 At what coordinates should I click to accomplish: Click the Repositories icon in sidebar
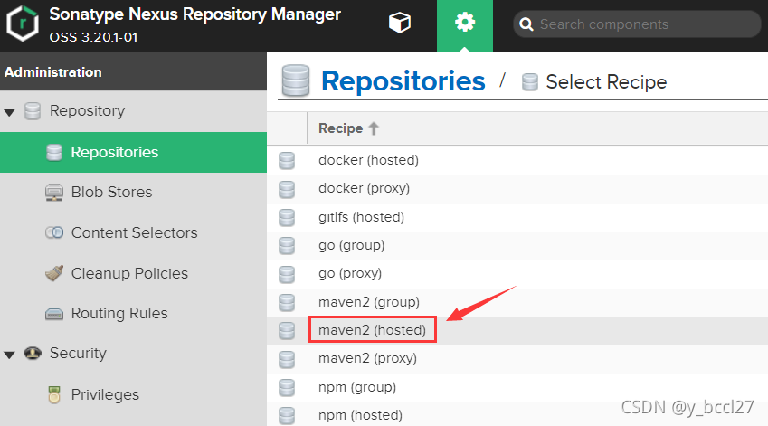pos(54,152)
